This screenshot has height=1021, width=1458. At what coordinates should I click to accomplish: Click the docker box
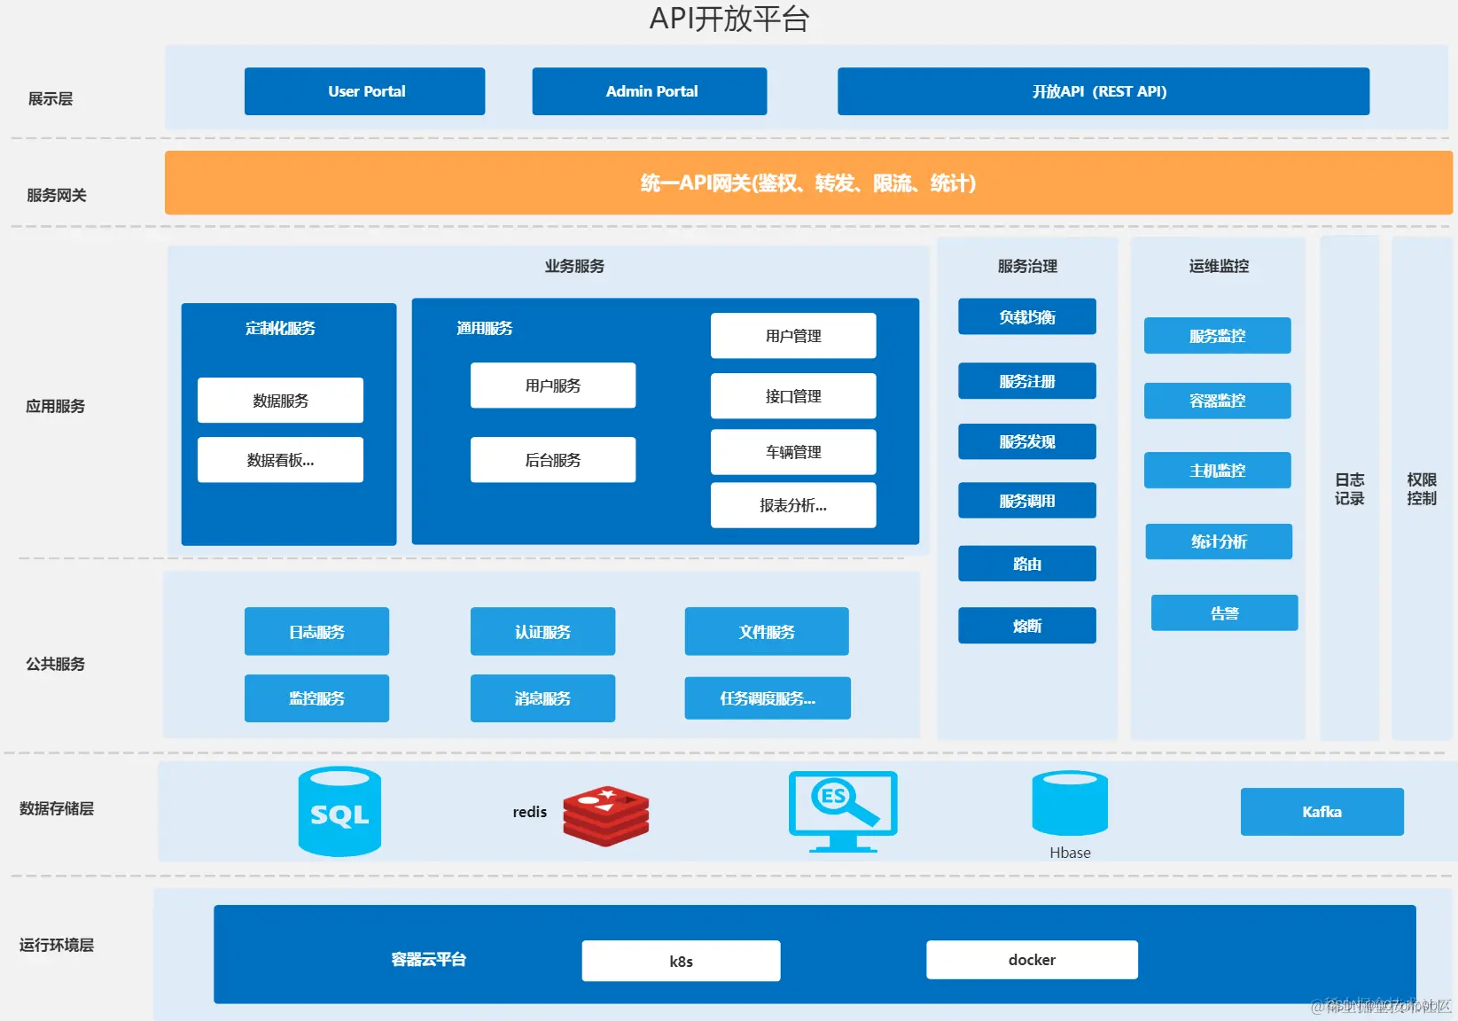coord(1032,960)
